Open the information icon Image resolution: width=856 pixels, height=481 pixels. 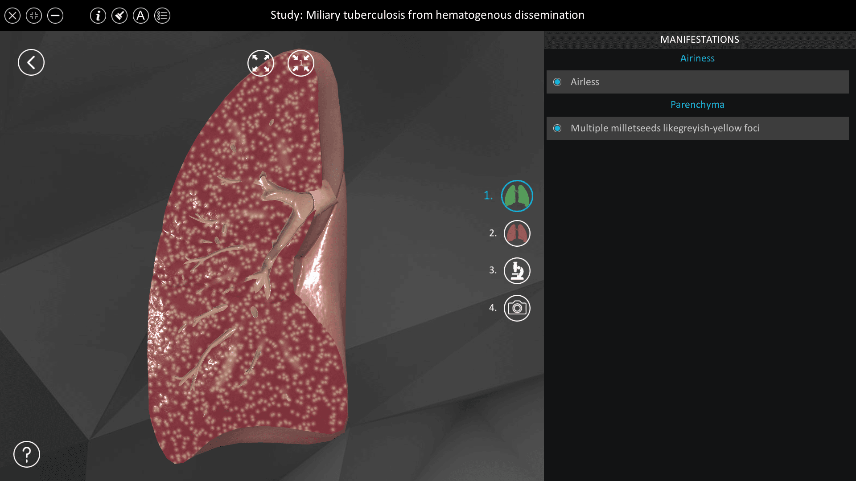[98, 16]
